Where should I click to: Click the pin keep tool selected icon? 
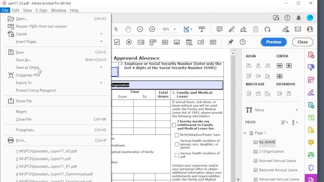231,42
